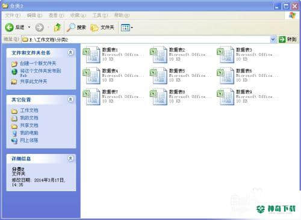Click the file name text 数据表9
The width and height of the screenshot is (301, 220).
(244, 91)
